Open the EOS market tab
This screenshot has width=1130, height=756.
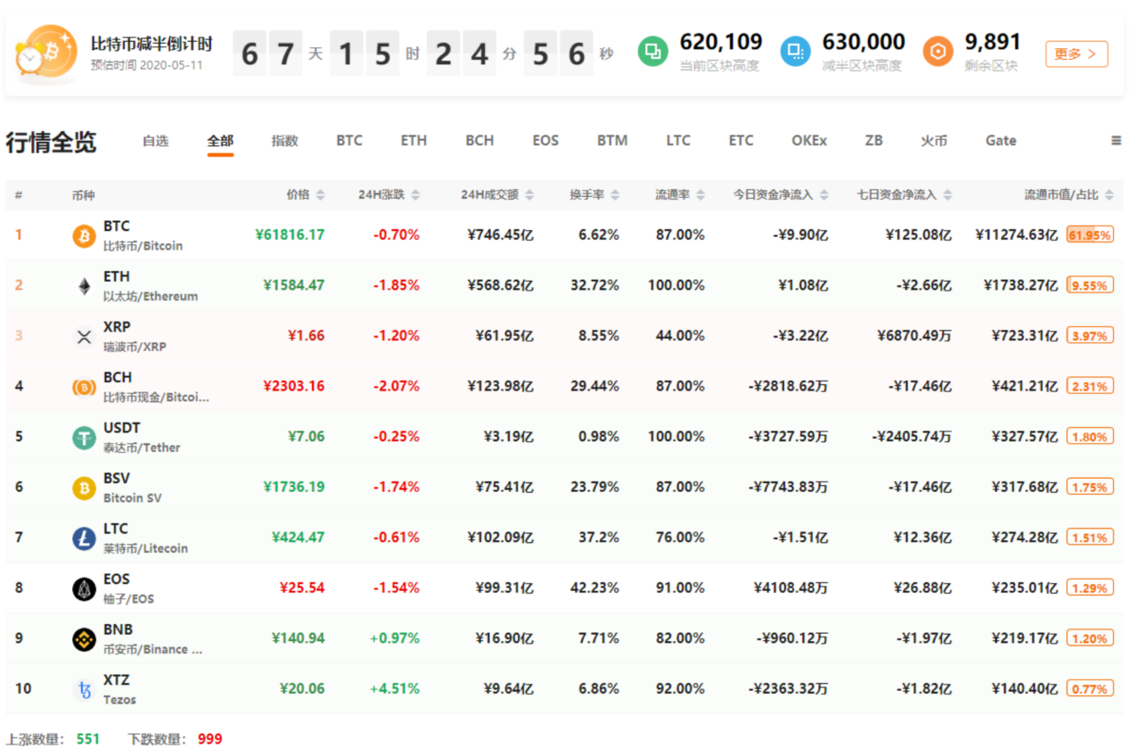[545, 141]
